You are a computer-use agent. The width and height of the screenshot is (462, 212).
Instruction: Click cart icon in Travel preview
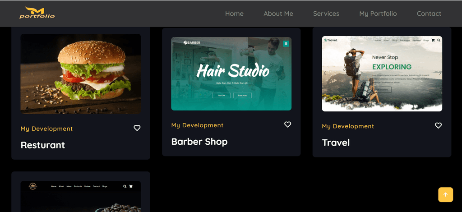point(433,40)
